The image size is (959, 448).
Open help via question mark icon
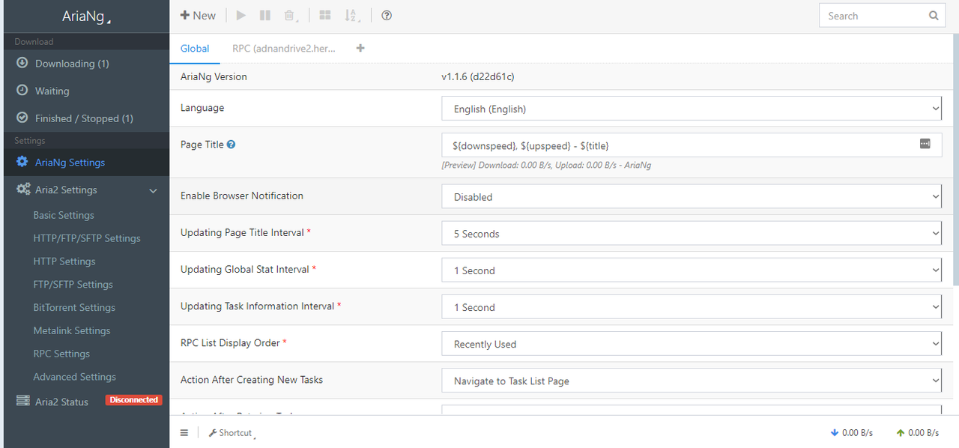[387, 16]
